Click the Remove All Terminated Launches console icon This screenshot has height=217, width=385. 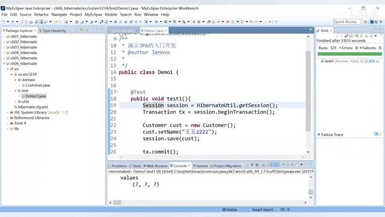point(257,165)
